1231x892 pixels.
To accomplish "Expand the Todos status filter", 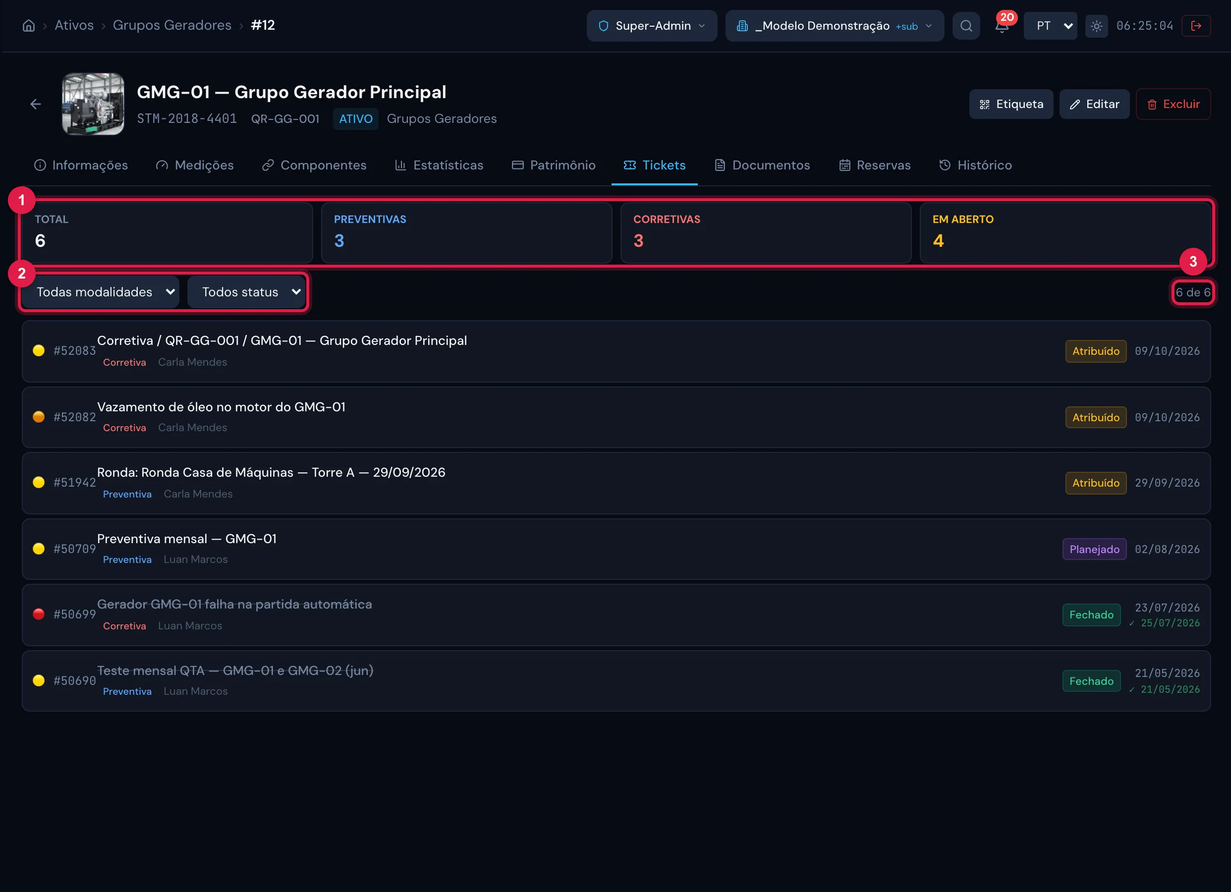I will pos(246,292).
